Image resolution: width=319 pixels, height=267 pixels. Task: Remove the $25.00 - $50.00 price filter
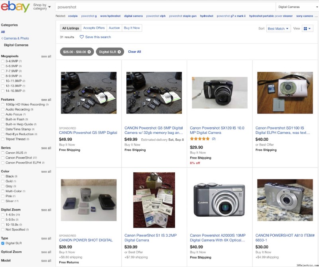point(89,52)
